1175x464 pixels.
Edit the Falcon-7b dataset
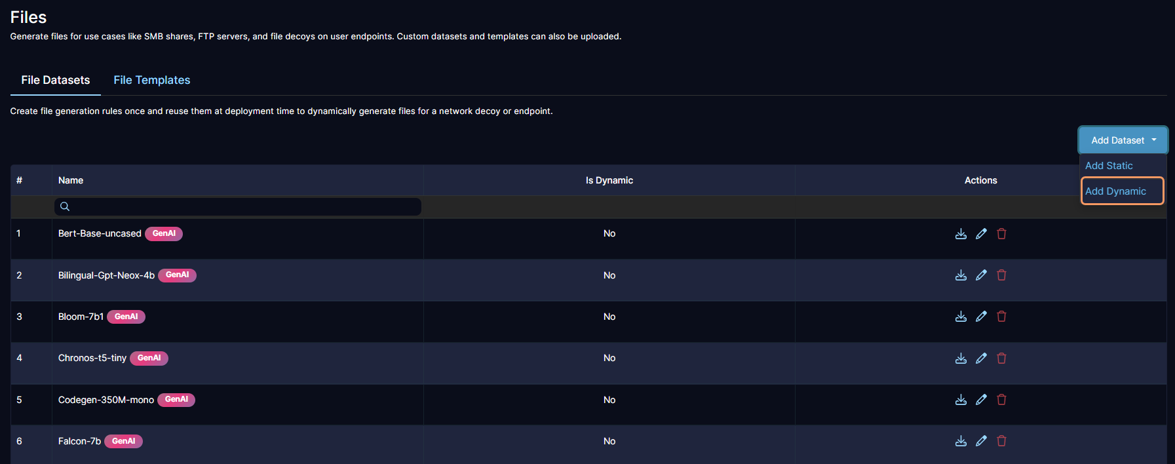pos(981,441)
